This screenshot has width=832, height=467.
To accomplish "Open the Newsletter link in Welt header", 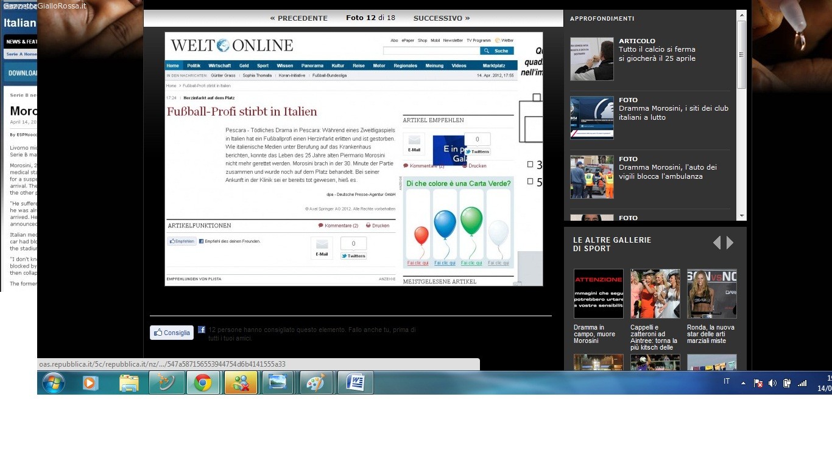I will pos(453,40).
